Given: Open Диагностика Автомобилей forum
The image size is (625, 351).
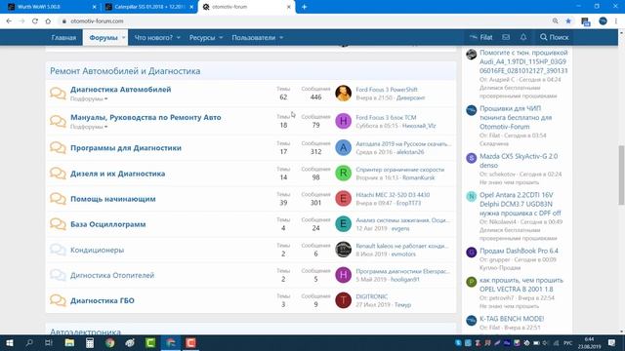Looking at the screenshot, I should (121, 89).
